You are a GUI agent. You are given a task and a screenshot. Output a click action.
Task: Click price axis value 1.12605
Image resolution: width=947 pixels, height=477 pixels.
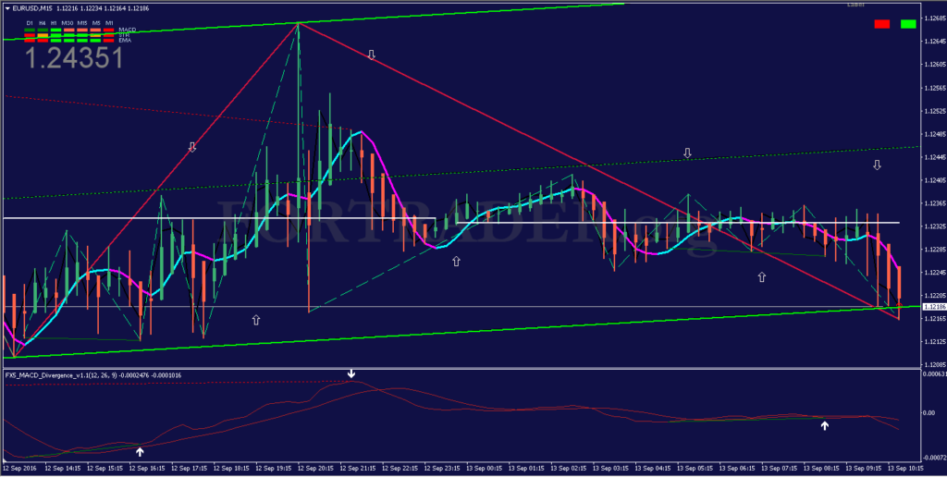pyautogui.click(x=934, y=64)
